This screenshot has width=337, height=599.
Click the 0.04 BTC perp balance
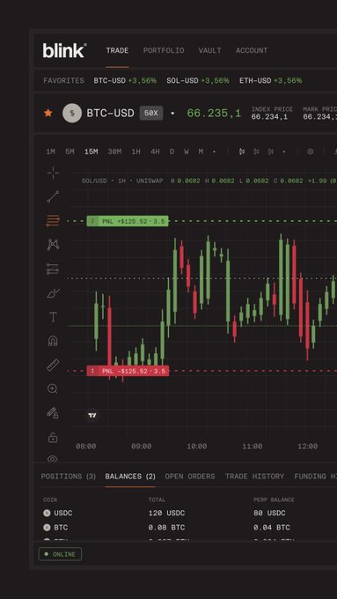tap(272, 528)
